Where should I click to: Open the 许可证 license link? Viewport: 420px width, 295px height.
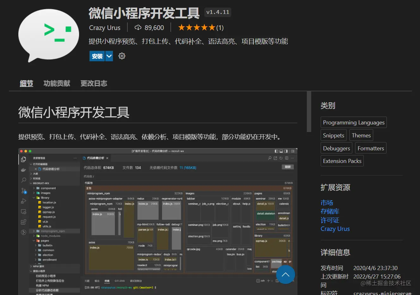[330, 220]
